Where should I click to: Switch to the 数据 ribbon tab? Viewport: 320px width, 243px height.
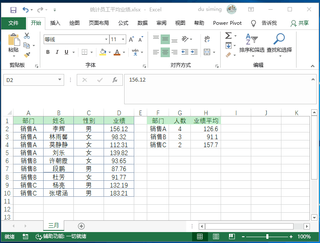143,23
